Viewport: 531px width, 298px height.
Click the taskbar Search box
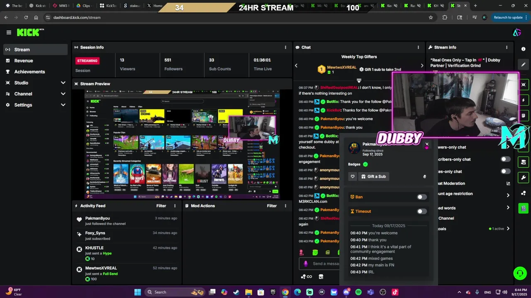(175, 292)
